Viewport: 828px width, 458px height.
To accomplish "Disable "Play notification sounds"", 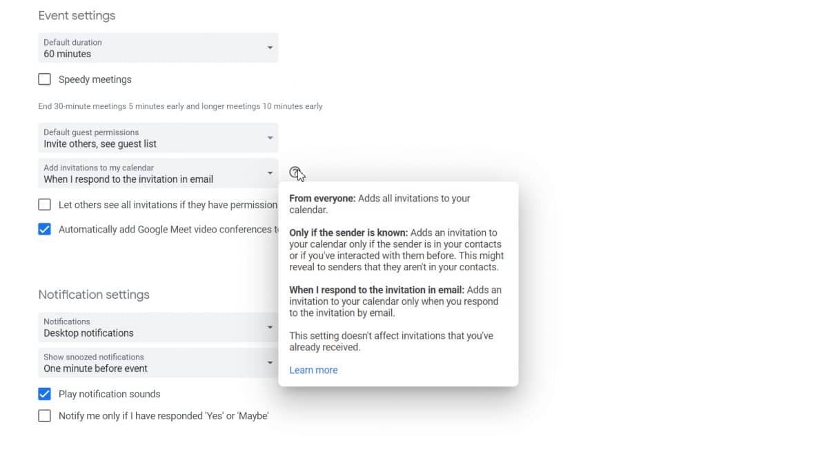I will [44, 393].
